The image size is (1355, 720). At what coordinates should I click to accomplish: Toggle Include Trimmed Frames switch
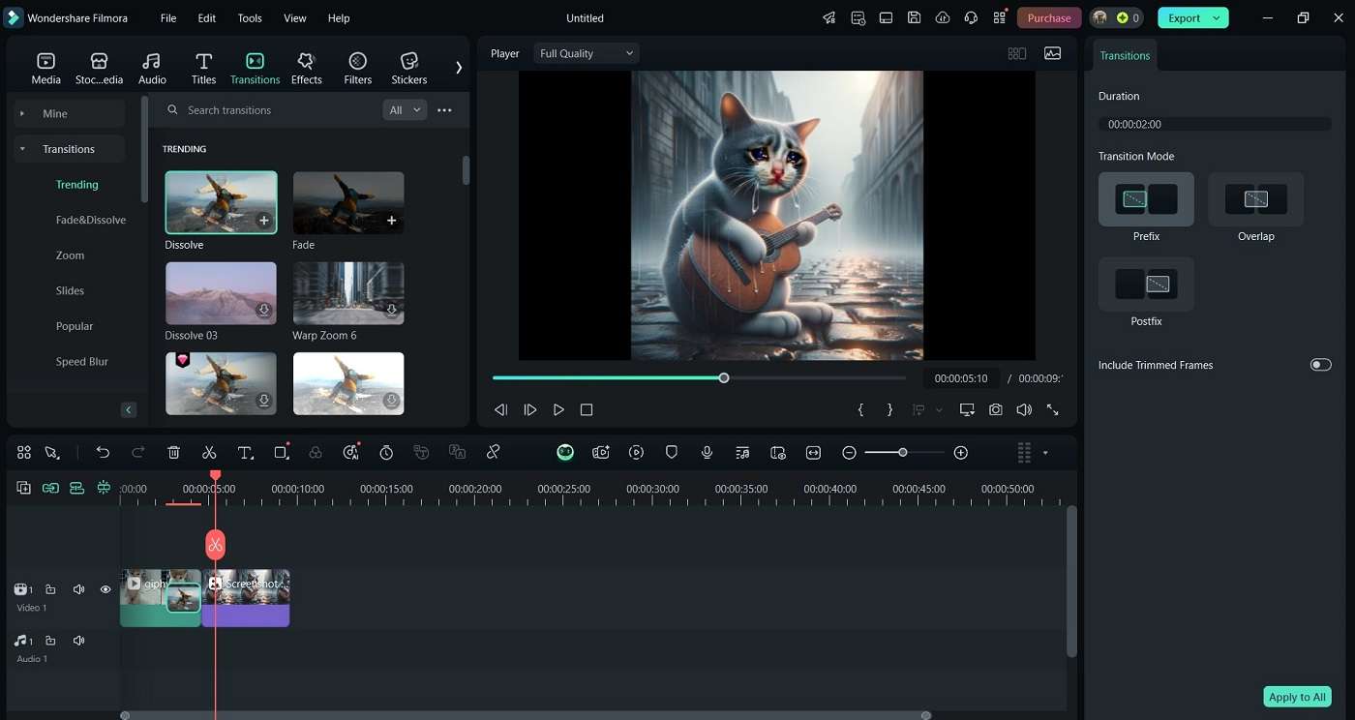point(1320,365)
